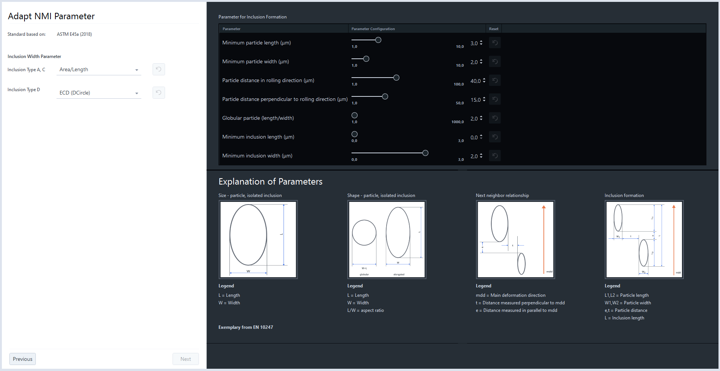Click the Size - particle, isolated inclusion diagram
The image size is (720, 371).
[x=258, y=240]
